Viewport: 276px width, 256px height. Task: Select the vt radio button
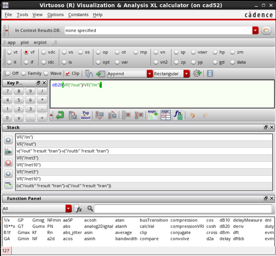(x=10, y=52)
